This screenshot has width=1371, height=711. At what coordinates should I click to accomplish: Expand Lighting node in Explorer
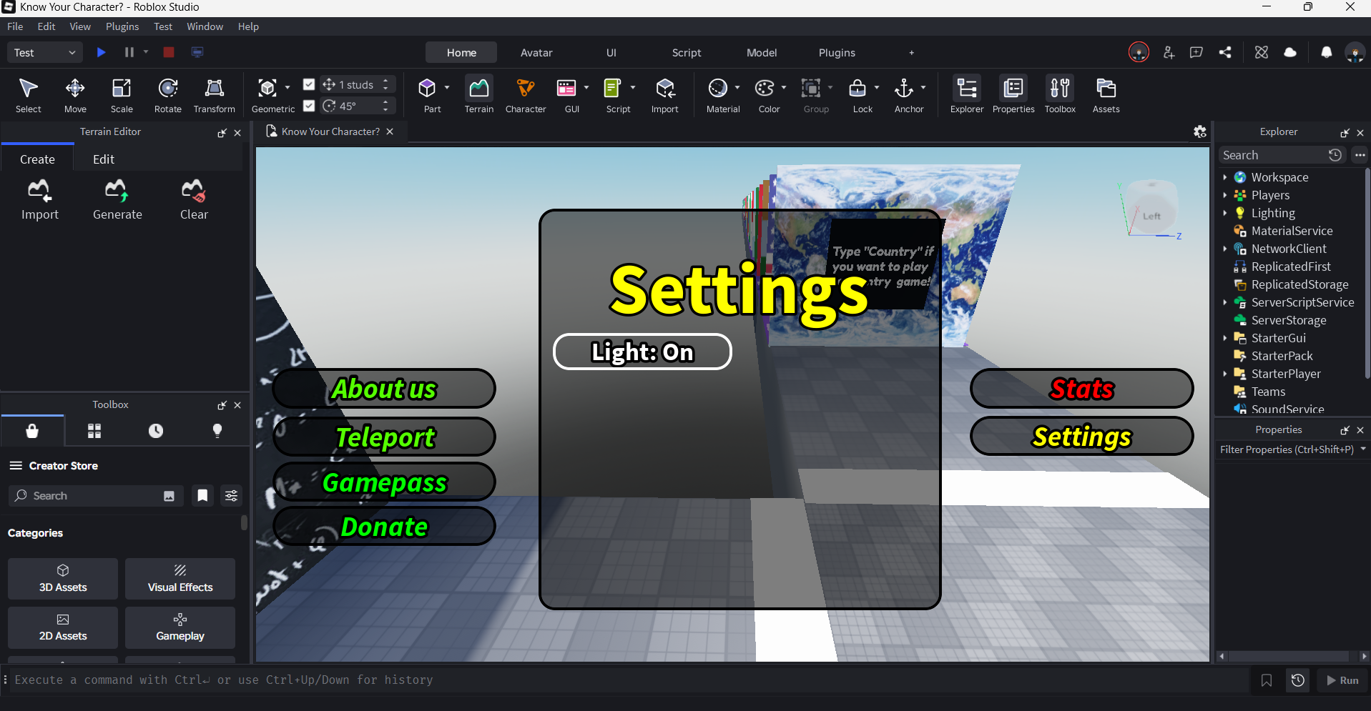[x=1225, y=213]
